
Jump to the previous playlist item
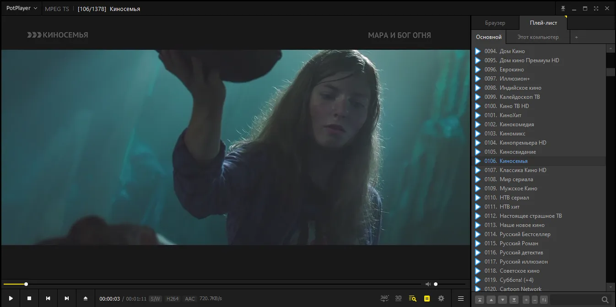tap(48, 298)
